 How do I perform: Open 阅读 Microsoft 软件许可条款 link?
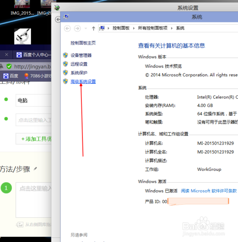click(x=209, y=191)
